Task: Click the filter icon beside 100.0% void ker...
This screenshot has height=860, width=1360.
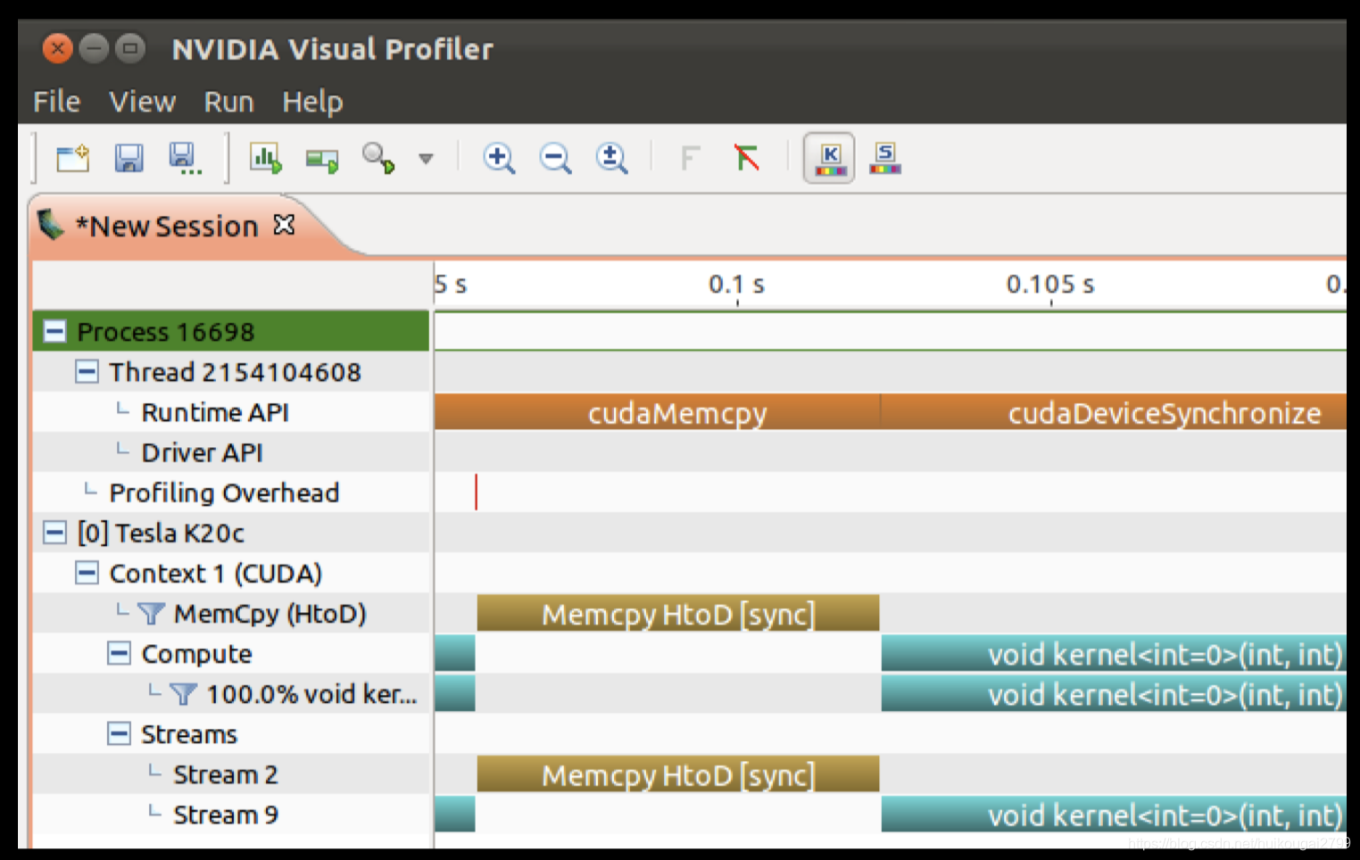Action: (183, 694)
